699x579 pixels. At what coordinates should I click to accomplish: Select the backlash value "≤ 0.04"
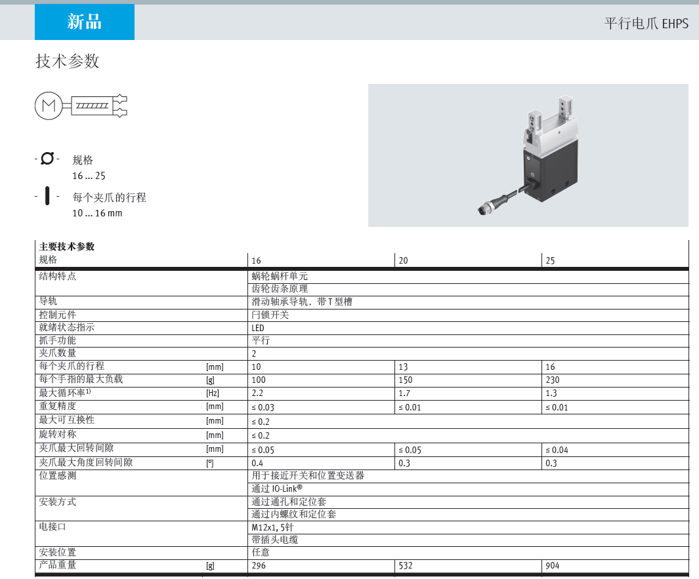[x=557, y=450]
